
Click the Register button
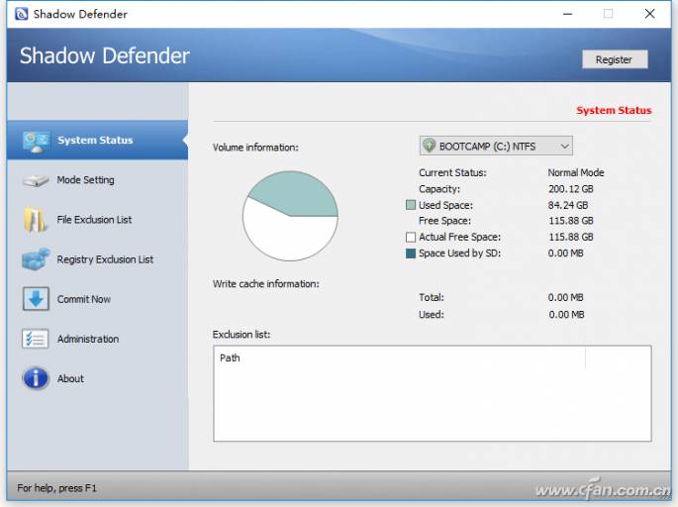coord(615,59)
